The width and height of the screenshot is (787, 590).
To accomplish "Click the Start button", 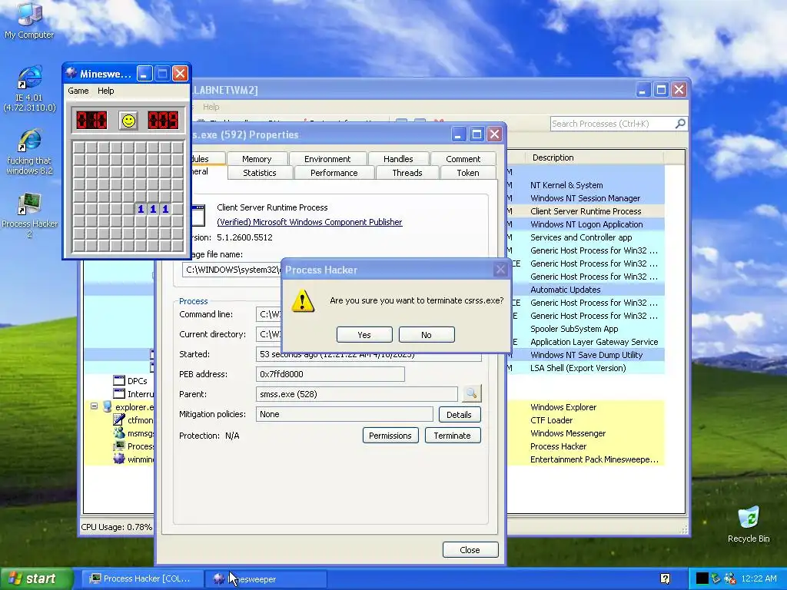I will 35,578.
